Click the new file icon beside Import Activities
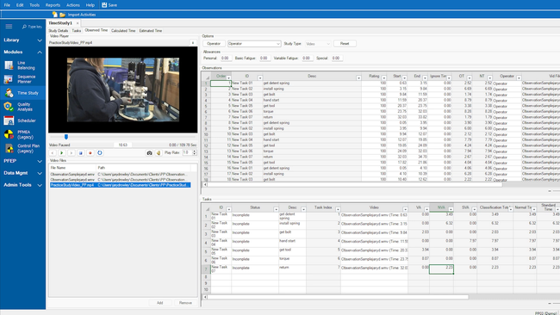Viewport: 560px width, 315px height. (54, 15)
